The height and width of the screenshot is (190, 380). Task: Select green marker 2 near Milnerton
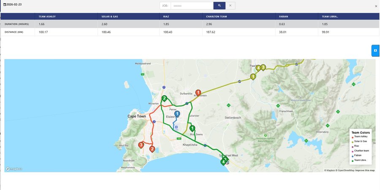164,99
